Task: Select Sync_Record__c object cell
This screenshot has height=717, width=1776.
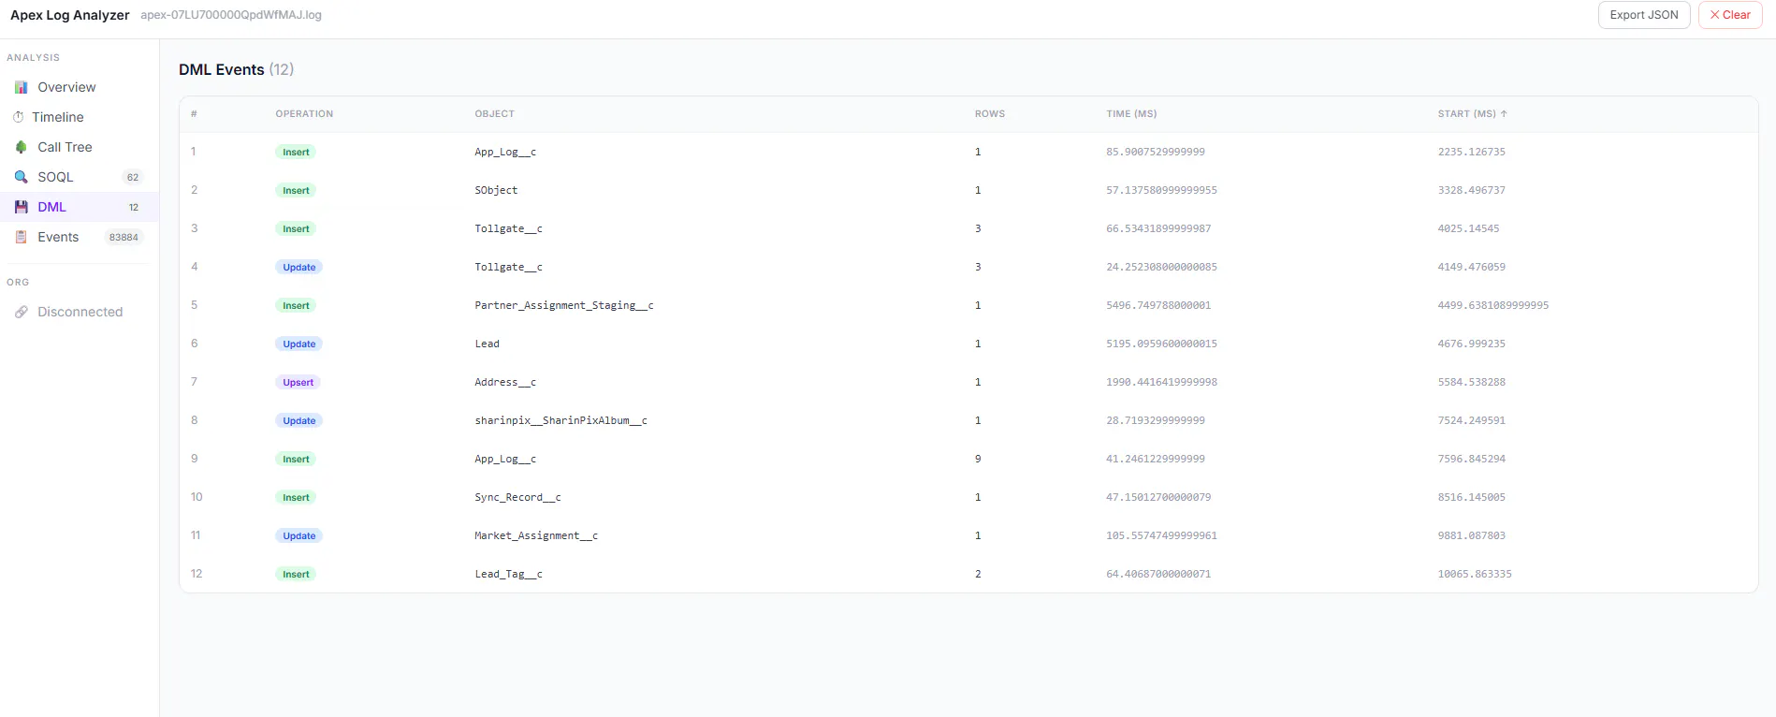Action: (x=517, y=497)
